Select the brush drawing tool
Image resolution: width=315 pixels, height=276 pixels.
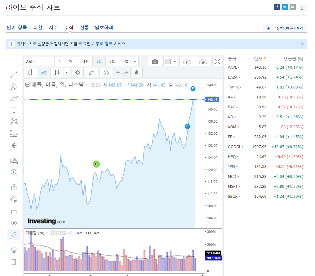(14, 98)
